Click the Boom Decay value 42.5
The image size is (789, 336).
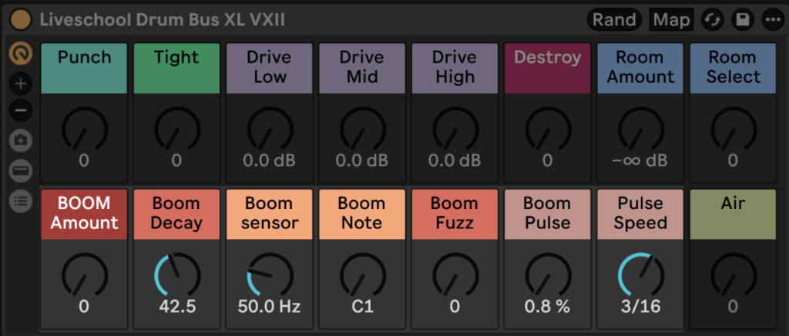[x=177, y=306]
